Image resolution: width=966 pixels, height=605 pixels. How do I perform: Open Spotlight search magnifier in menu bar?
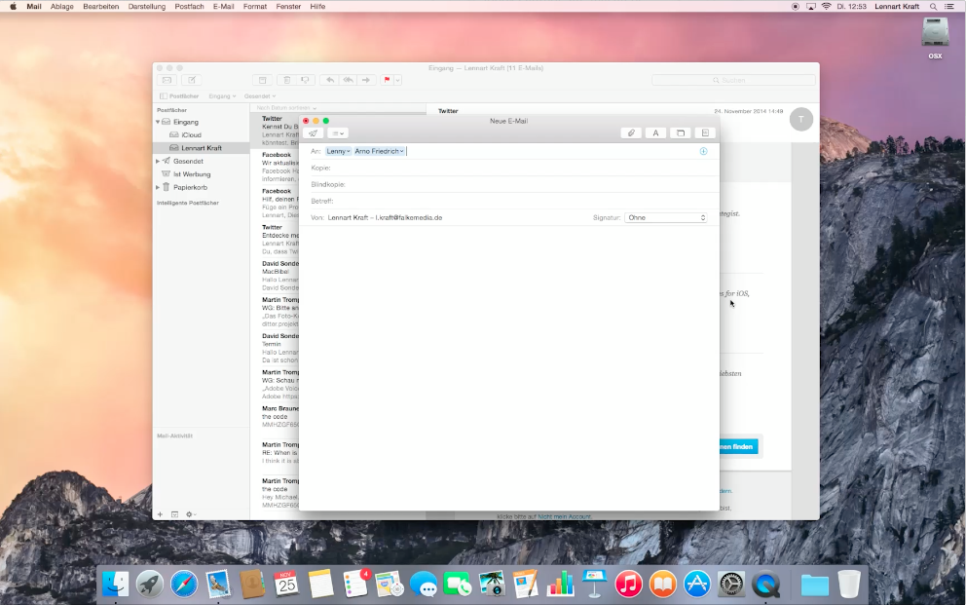pyautogui.click(x=933, y=6)
